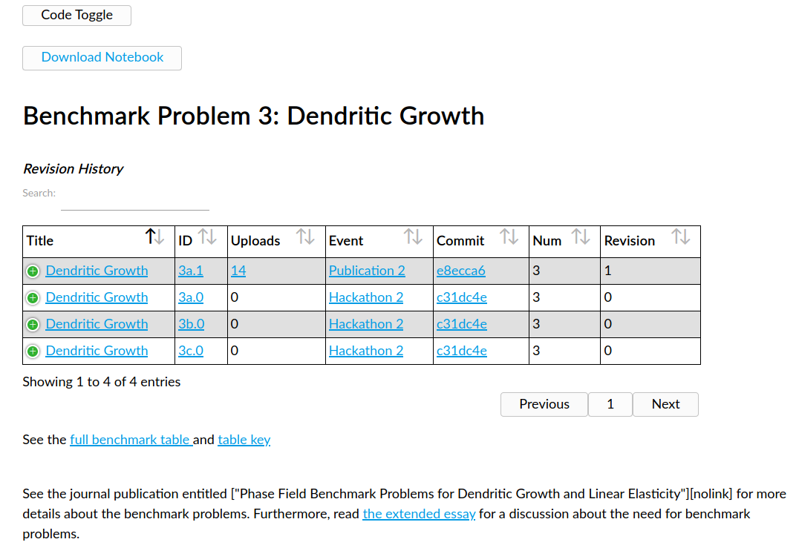Click the Revision History heading

click(74, 169)
